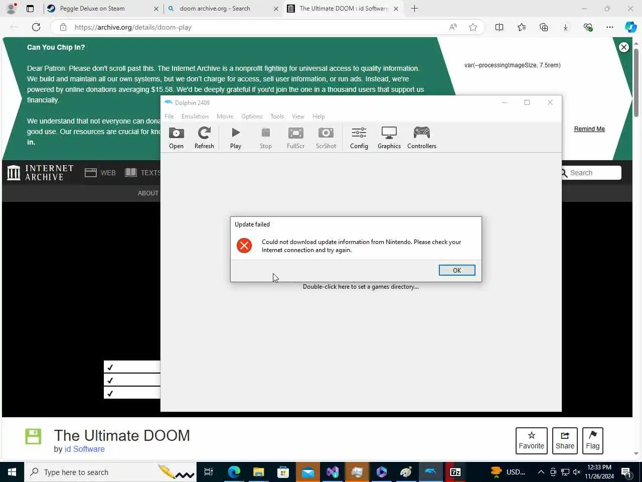Open Edge Downloads icon
This screenshot has width=642, height=482.
coord(565,27)
